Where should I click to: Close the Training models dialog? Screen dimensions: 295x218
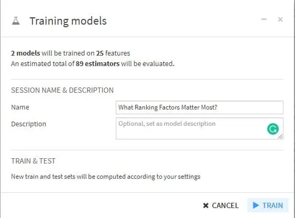(x=280, y=19)
